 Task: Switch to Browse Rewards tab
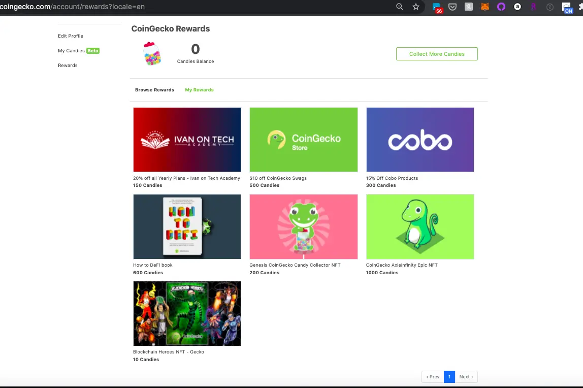point(154,90)
